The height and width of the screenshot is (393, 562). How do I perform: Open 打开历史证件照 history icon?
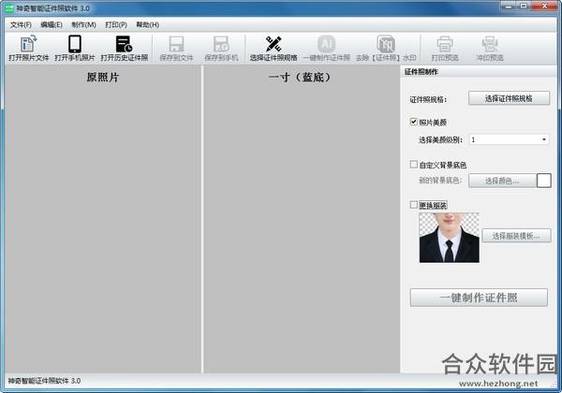point(125,49)
